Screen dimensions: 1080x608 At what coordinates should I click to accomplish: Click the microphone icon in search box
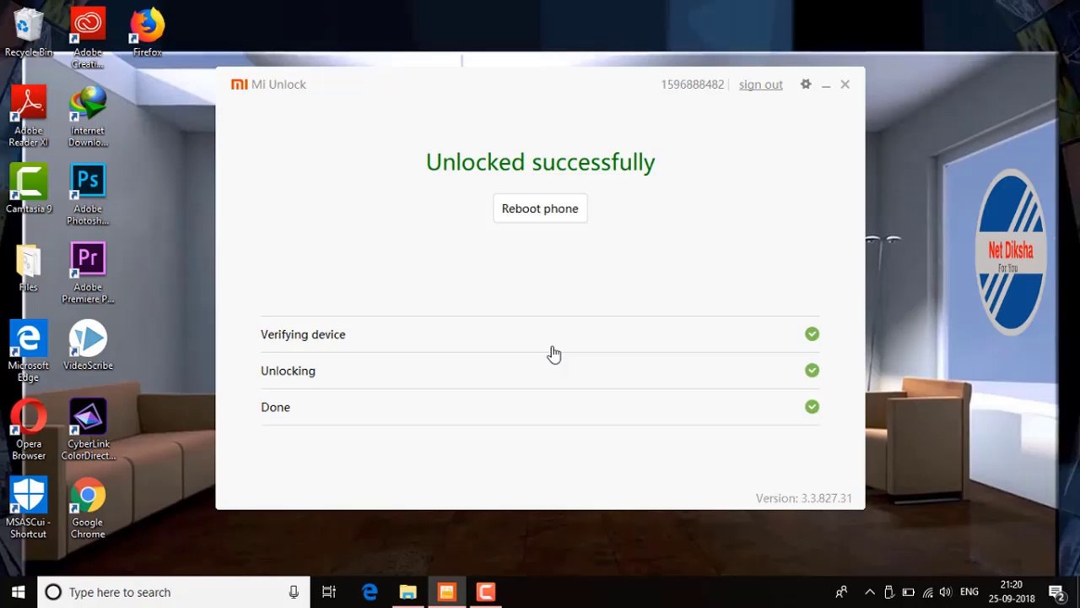tap(294, 592)
